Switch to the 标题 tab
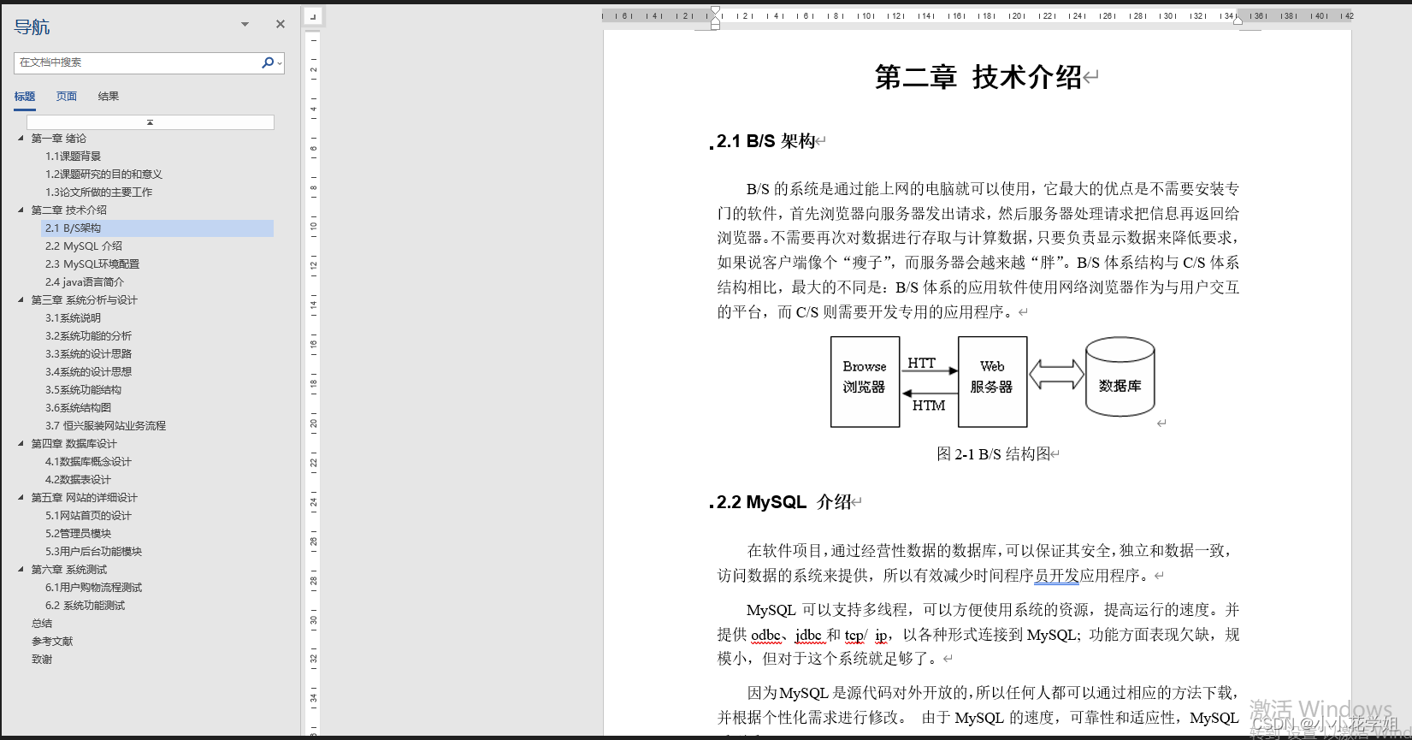 [x=25, y=97]
